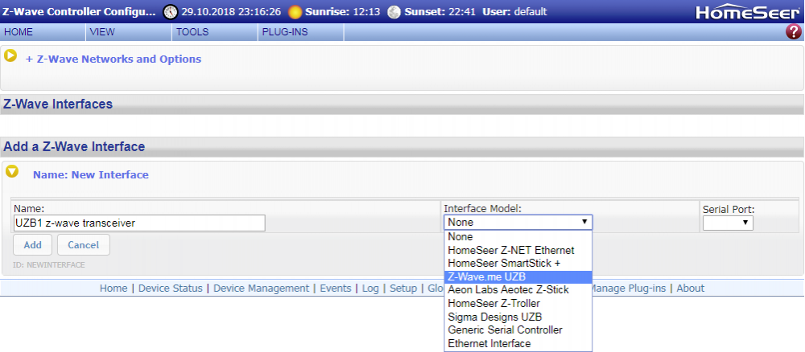Screen dimensions: 805x352
Task: Select Sigma Designs UZB option
Action: [518, 317]
